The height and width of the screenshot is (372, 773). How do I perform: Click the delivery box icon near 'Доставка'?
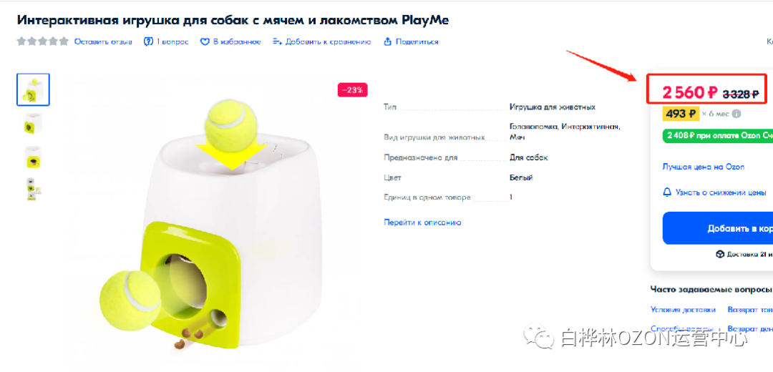tap(720, 254)
